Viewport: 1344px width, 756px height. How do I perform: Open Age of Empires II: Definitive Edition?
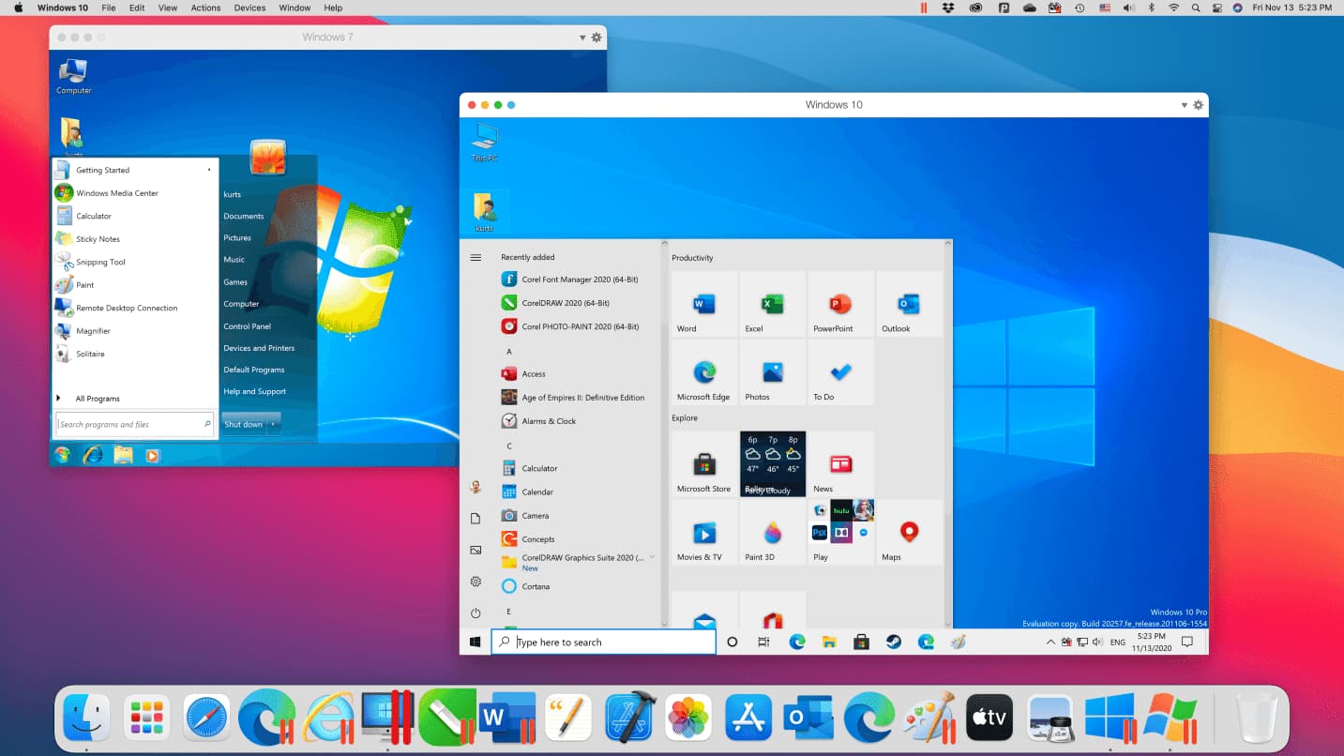coord(573,397)
